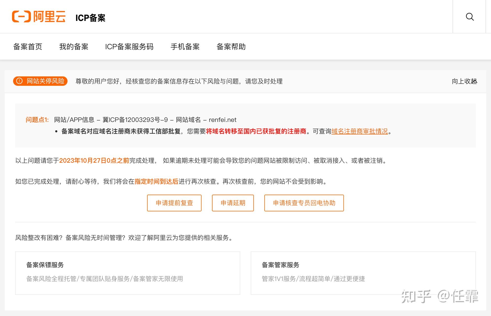Open ICP备案服务码 menu item
This screenshot has height=316, width=491.
tap(129, 47)
